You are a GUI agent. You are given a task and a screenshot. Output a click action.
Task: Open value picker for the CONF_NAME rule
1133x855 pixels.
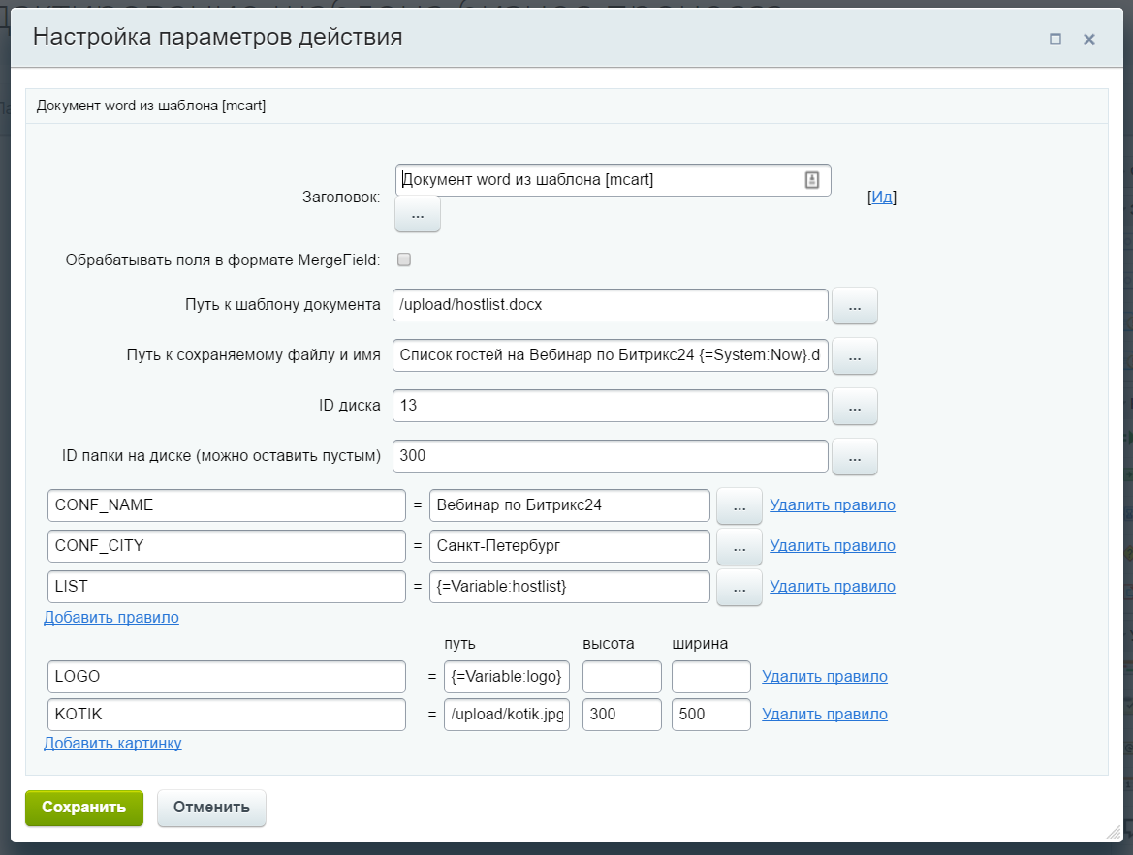739,506
